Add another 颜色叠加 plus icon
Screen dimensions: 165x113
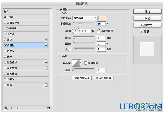tap(46, 62)
